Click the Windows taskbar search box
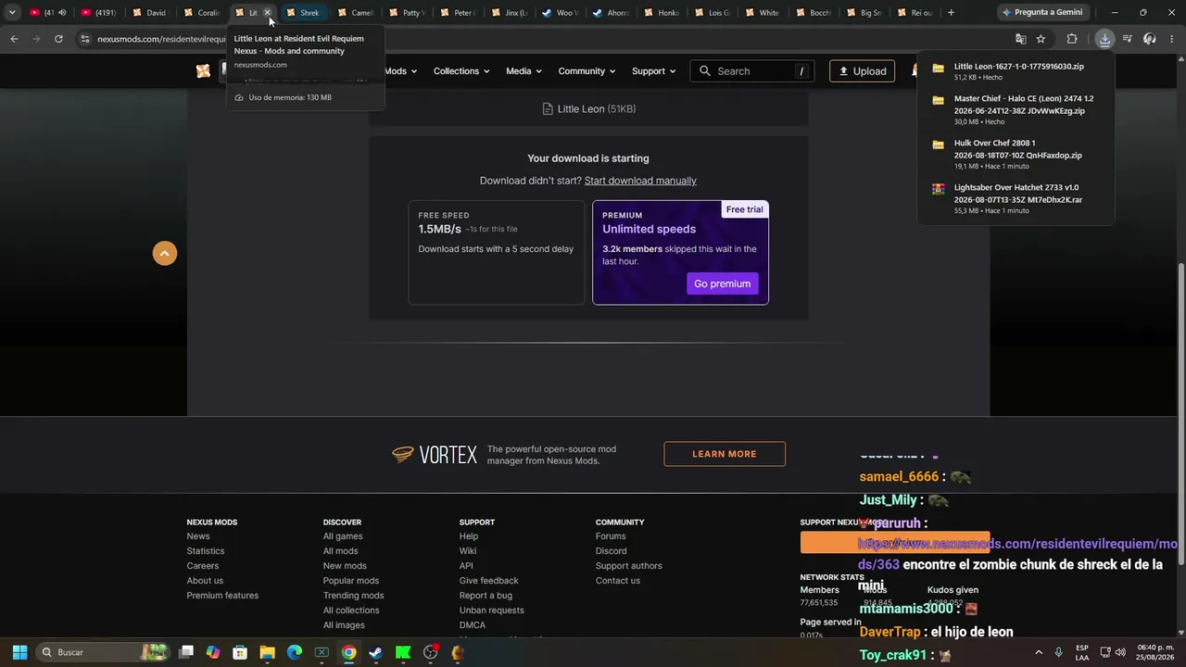 coord(104,652)
